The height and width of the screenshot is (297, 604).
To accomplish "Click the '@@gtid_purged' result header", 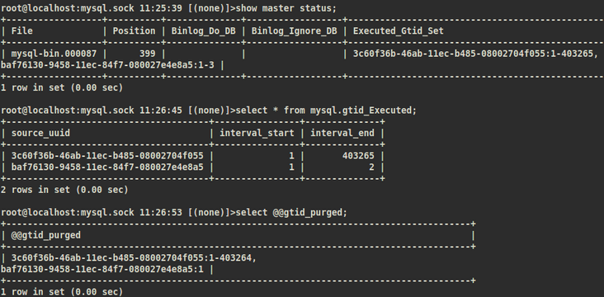I will [x=46, y=235].
